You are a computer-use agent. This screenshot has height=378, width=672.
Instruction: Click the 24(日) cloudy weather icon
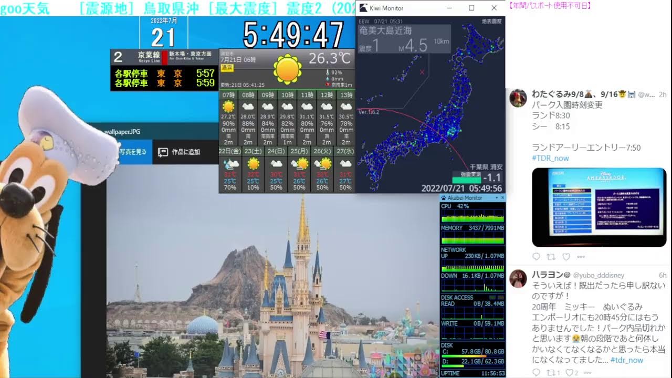[x=276, y=164]
